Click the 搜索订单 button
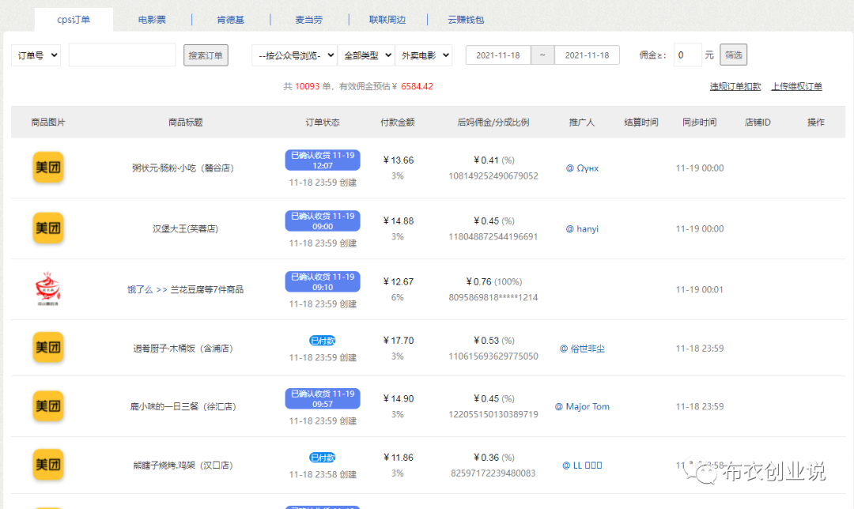This screenshot has width=854, height=509. click(206, 55)
